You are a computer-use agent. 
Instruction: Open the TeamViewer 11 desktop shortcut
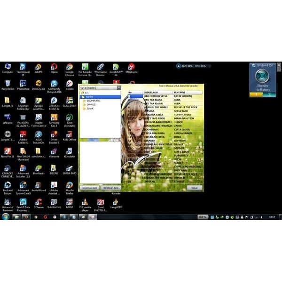(x=23, y=70)
